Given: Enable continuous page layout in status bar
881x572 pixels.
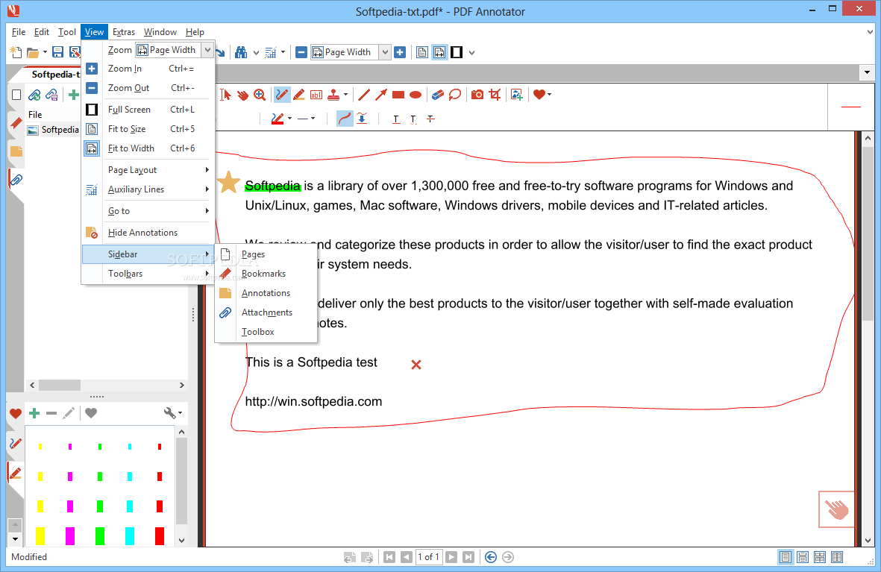Looking at the screenshot, I should click(x=803, y=557).
